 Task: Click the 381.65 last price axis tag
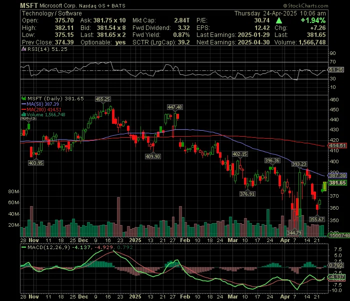tap(337, 183)
